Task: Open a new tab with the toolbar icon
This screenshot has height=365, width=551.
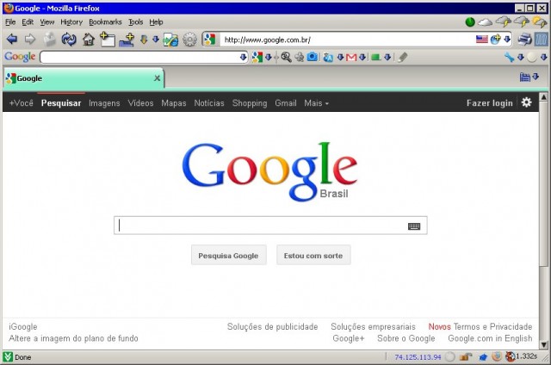Action: point(107,39)
